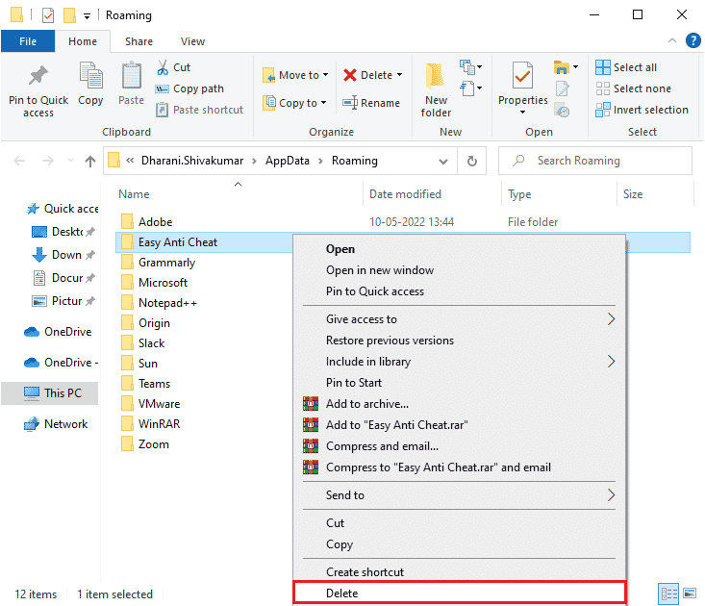Open the New item dropdown icon
The image size is (705, 606).
coord(470,67)
